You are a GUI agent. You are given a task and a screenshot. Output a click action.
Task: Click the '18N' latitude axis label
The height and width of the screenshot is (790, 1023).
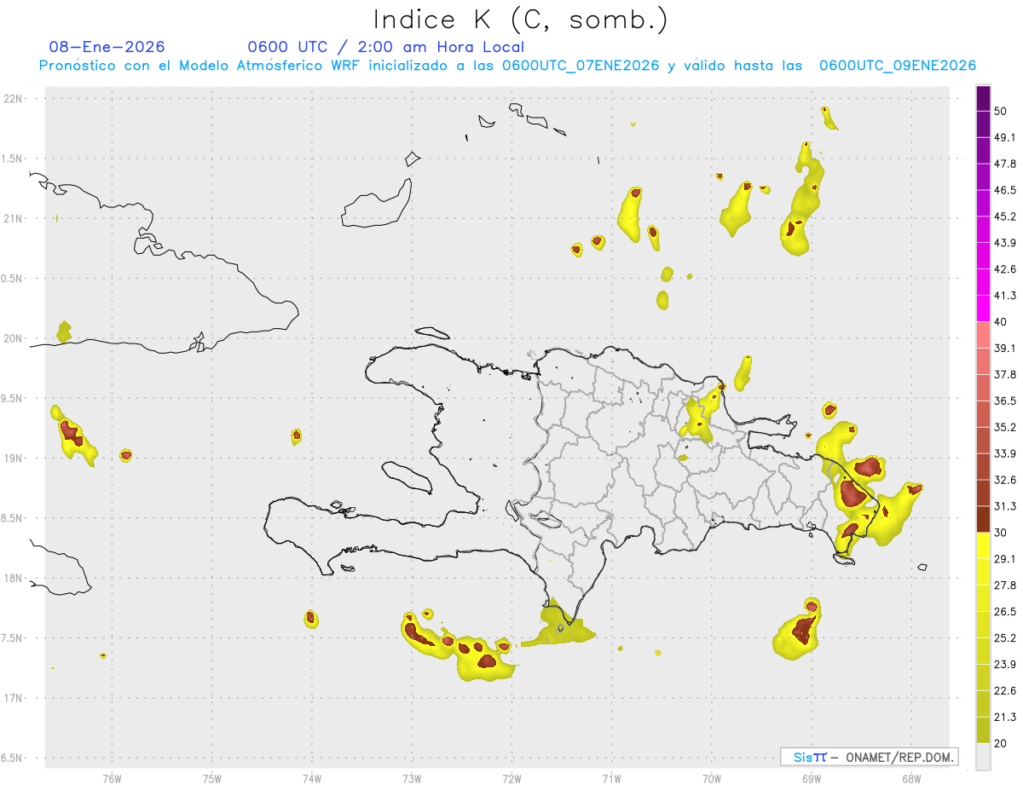[x=13, y=578]
